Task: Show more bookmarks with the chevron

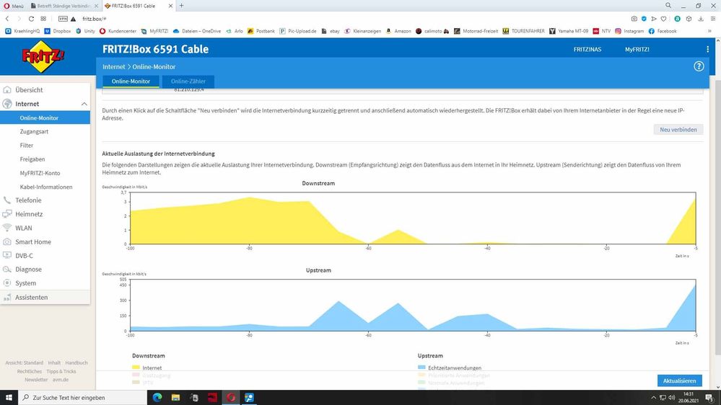Action: [x=710, y=31]
